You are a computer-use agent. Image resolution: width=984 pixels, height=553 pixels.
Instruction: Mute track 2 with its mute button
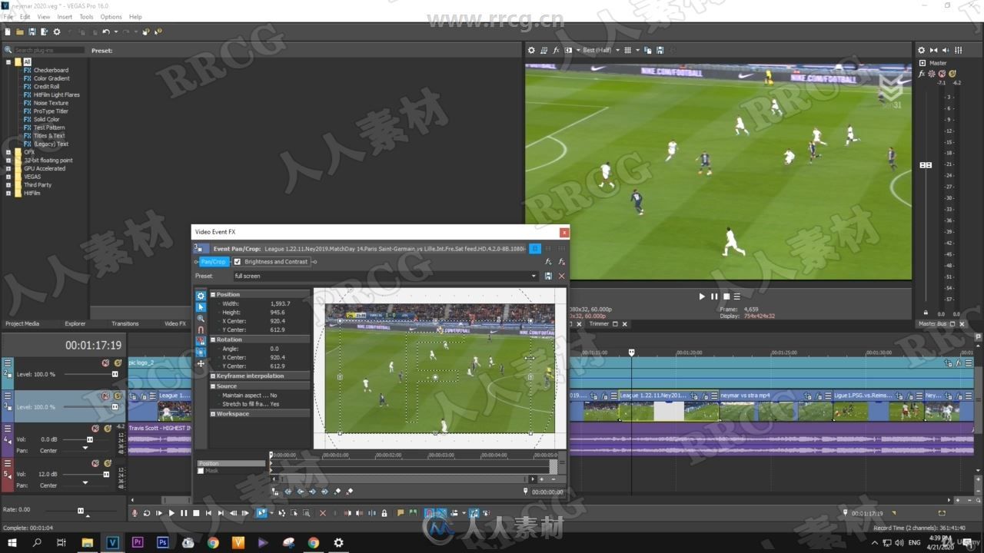click(106, 363)
